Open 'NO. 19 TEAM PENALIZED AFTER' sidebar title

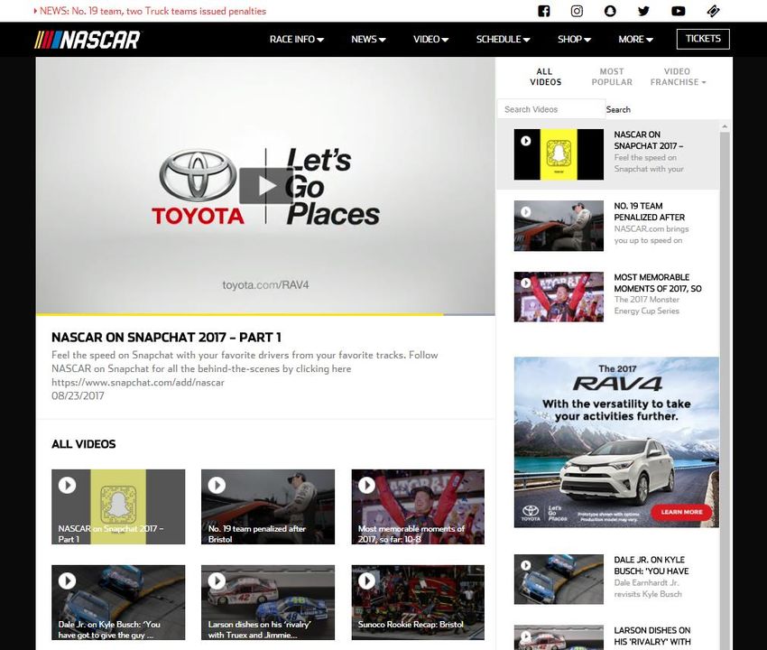click(649, 211)
